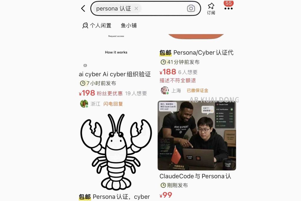Open camera image search icon

click(191, 9)
